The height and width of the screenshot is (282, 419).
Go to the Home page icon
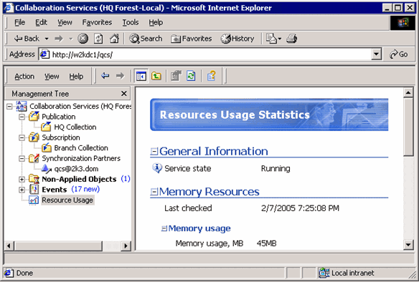tap(114, 39)
